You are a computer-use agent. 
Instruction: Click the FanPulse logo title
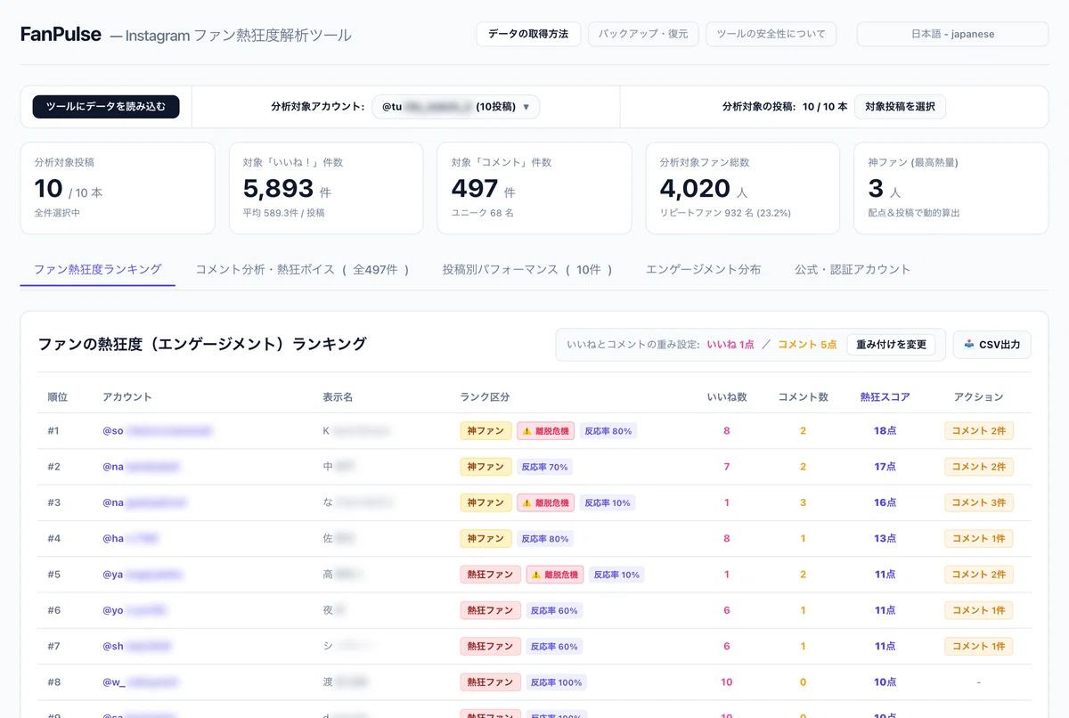tap(61, 34)
